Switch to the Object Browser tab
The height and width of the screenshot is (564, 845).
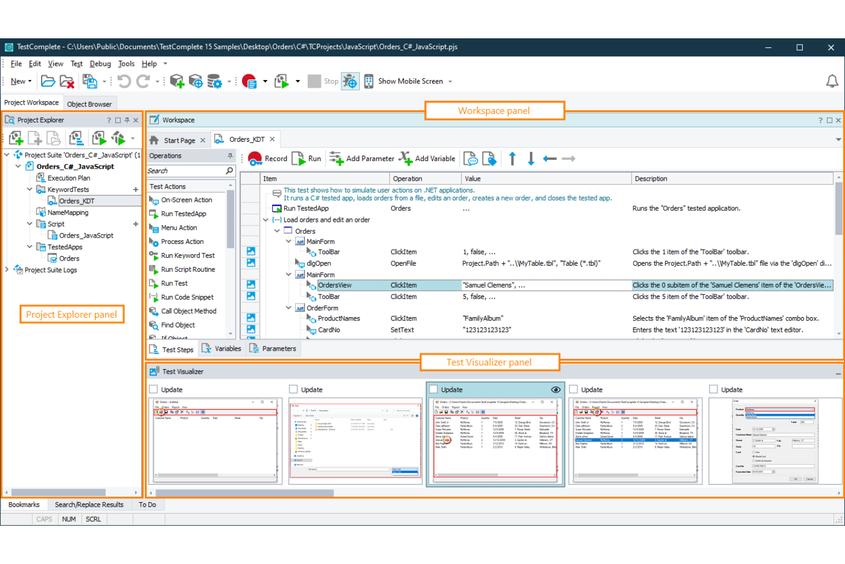(90, 103)
